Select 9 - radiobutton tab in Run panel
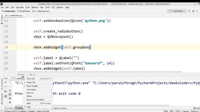The image size is (200, 112). [17, 78]
